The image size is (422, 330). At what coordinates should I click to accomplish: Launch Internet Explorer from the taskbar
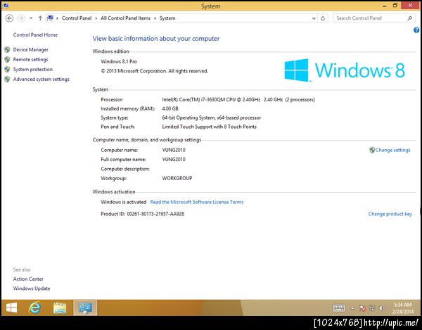(x=35, y=307)
